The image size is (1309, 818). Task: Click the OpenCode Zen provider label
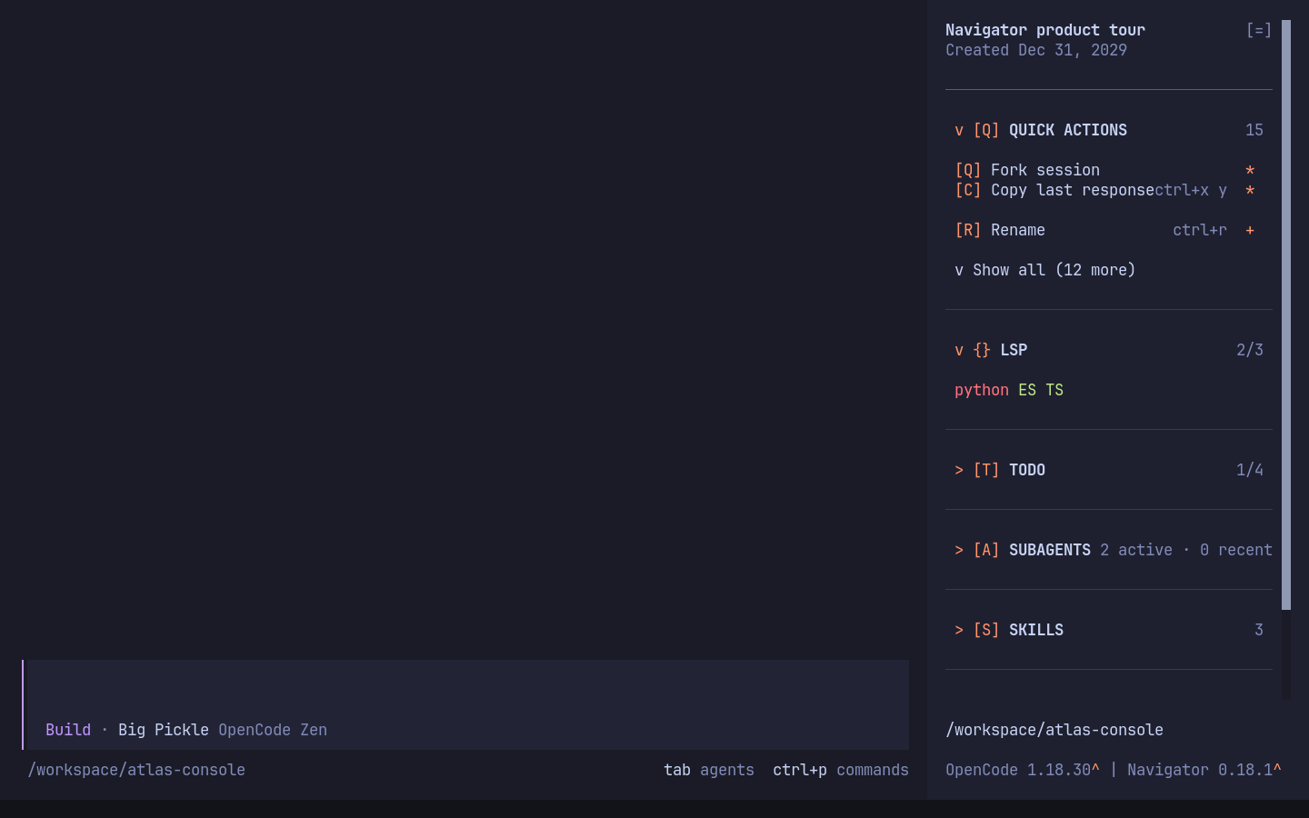[x=273, y=730]
